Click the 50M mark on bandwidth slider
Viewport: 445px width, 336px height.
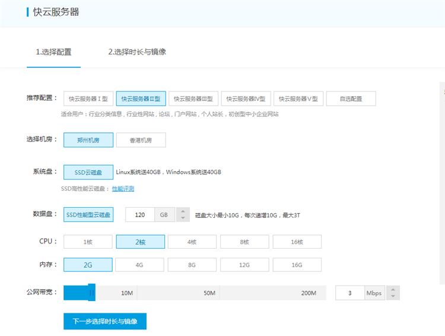208,293
